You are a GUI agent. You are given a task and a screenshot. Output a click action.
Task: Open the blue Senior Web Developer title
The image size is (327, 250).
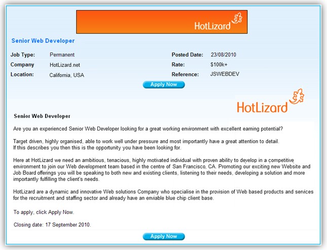[x=43, y=41]
